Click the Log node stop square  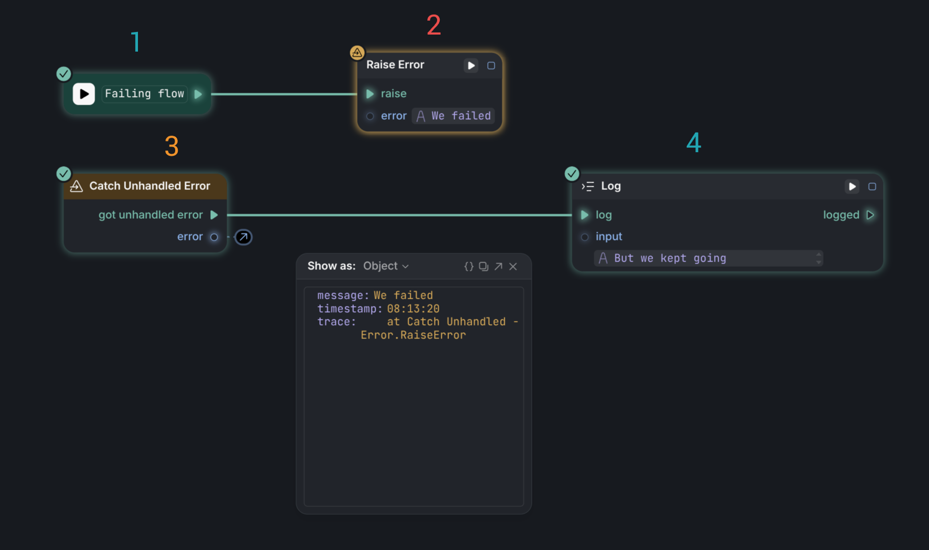872,186
